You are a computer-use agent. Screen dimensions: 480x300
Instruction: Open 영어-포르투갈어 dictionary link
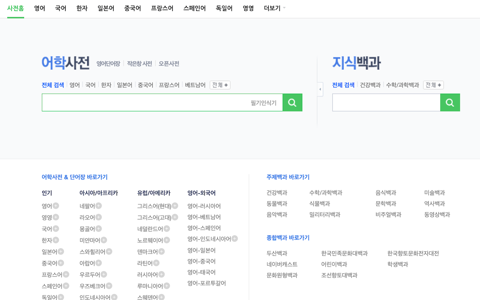tap(207, 283)
